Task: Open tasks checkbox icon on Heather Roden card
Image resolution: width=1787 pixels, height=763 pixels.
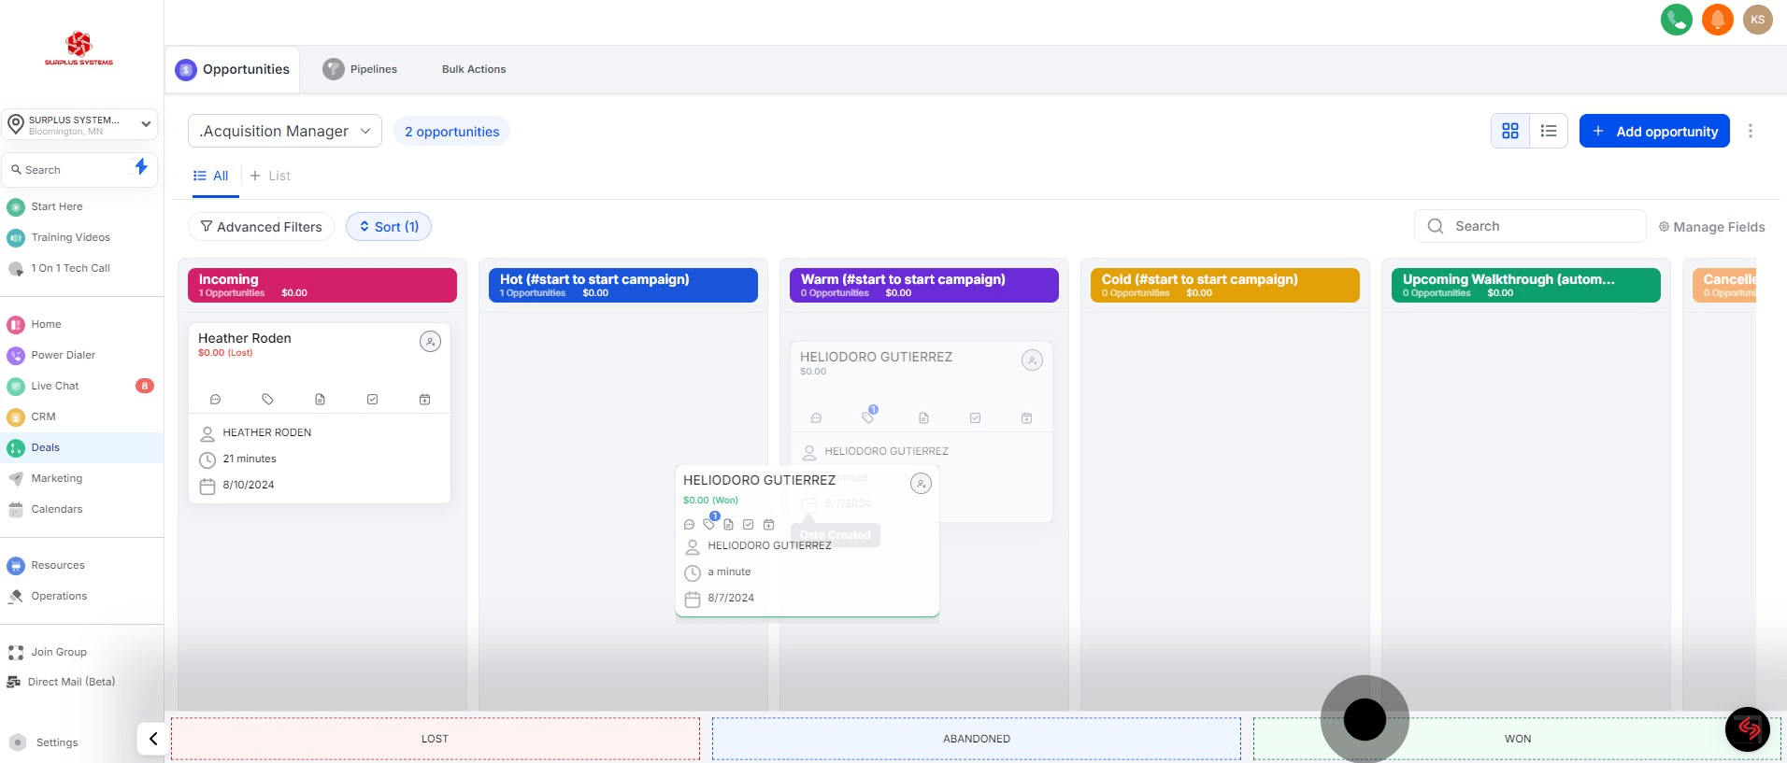Action: (x=372, y=400)
